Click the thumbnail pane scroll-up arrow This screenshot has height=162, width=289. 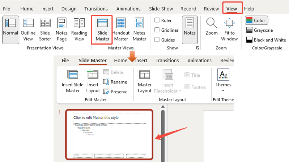point(163,107)
